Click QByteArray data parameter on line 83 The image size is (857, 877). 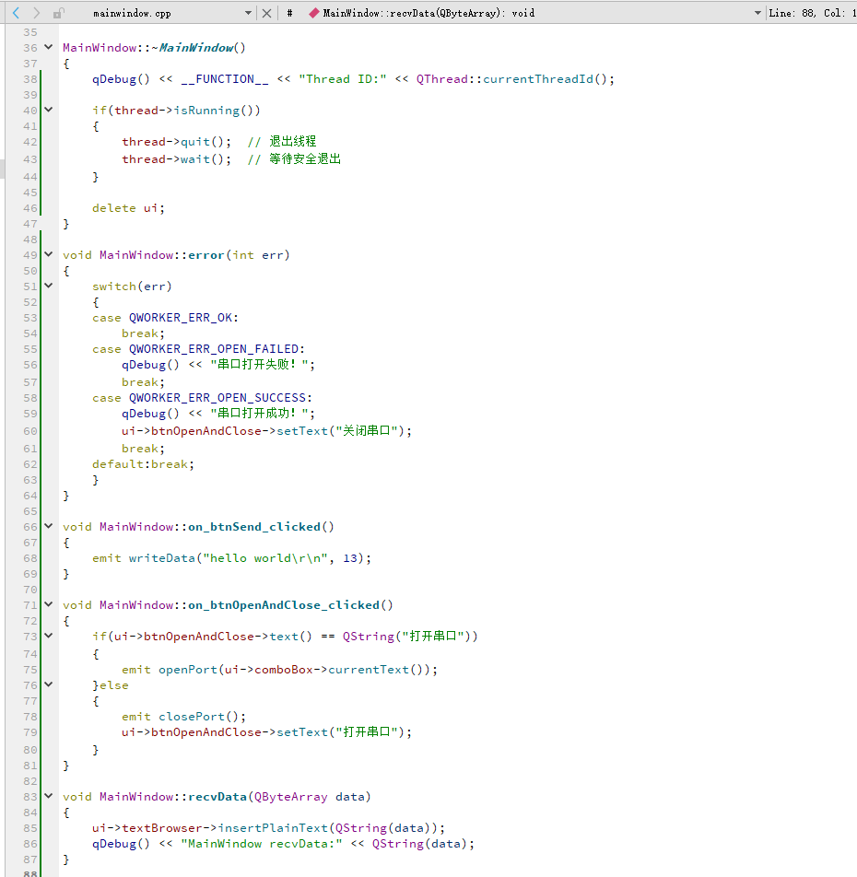click(309, 797)
